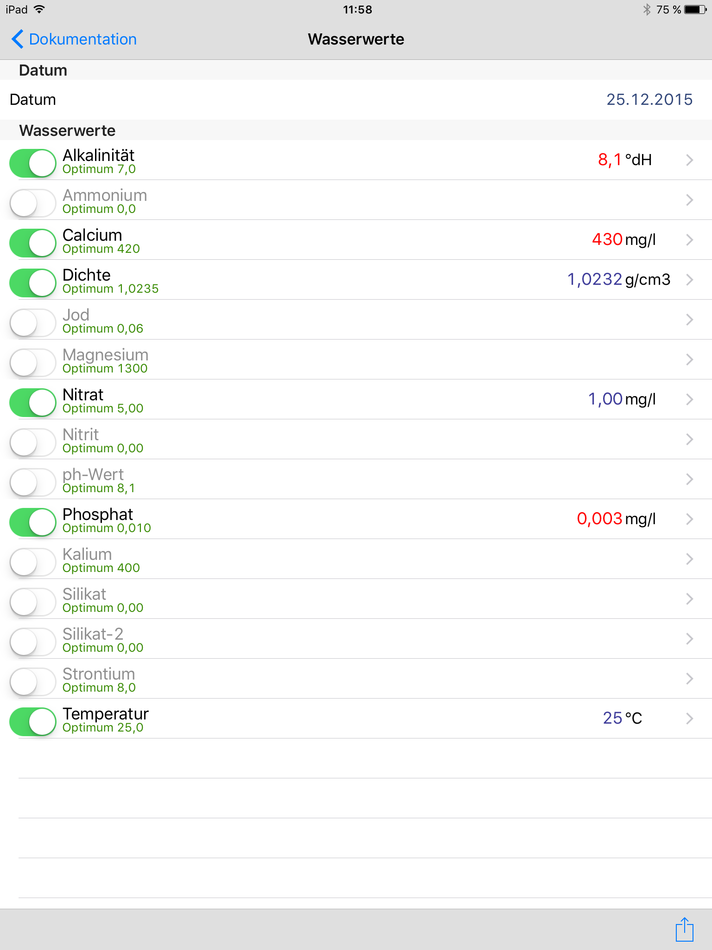712x950 pixels.
Task: Open Phosphat details with the chevron
Action: point(689,519)
